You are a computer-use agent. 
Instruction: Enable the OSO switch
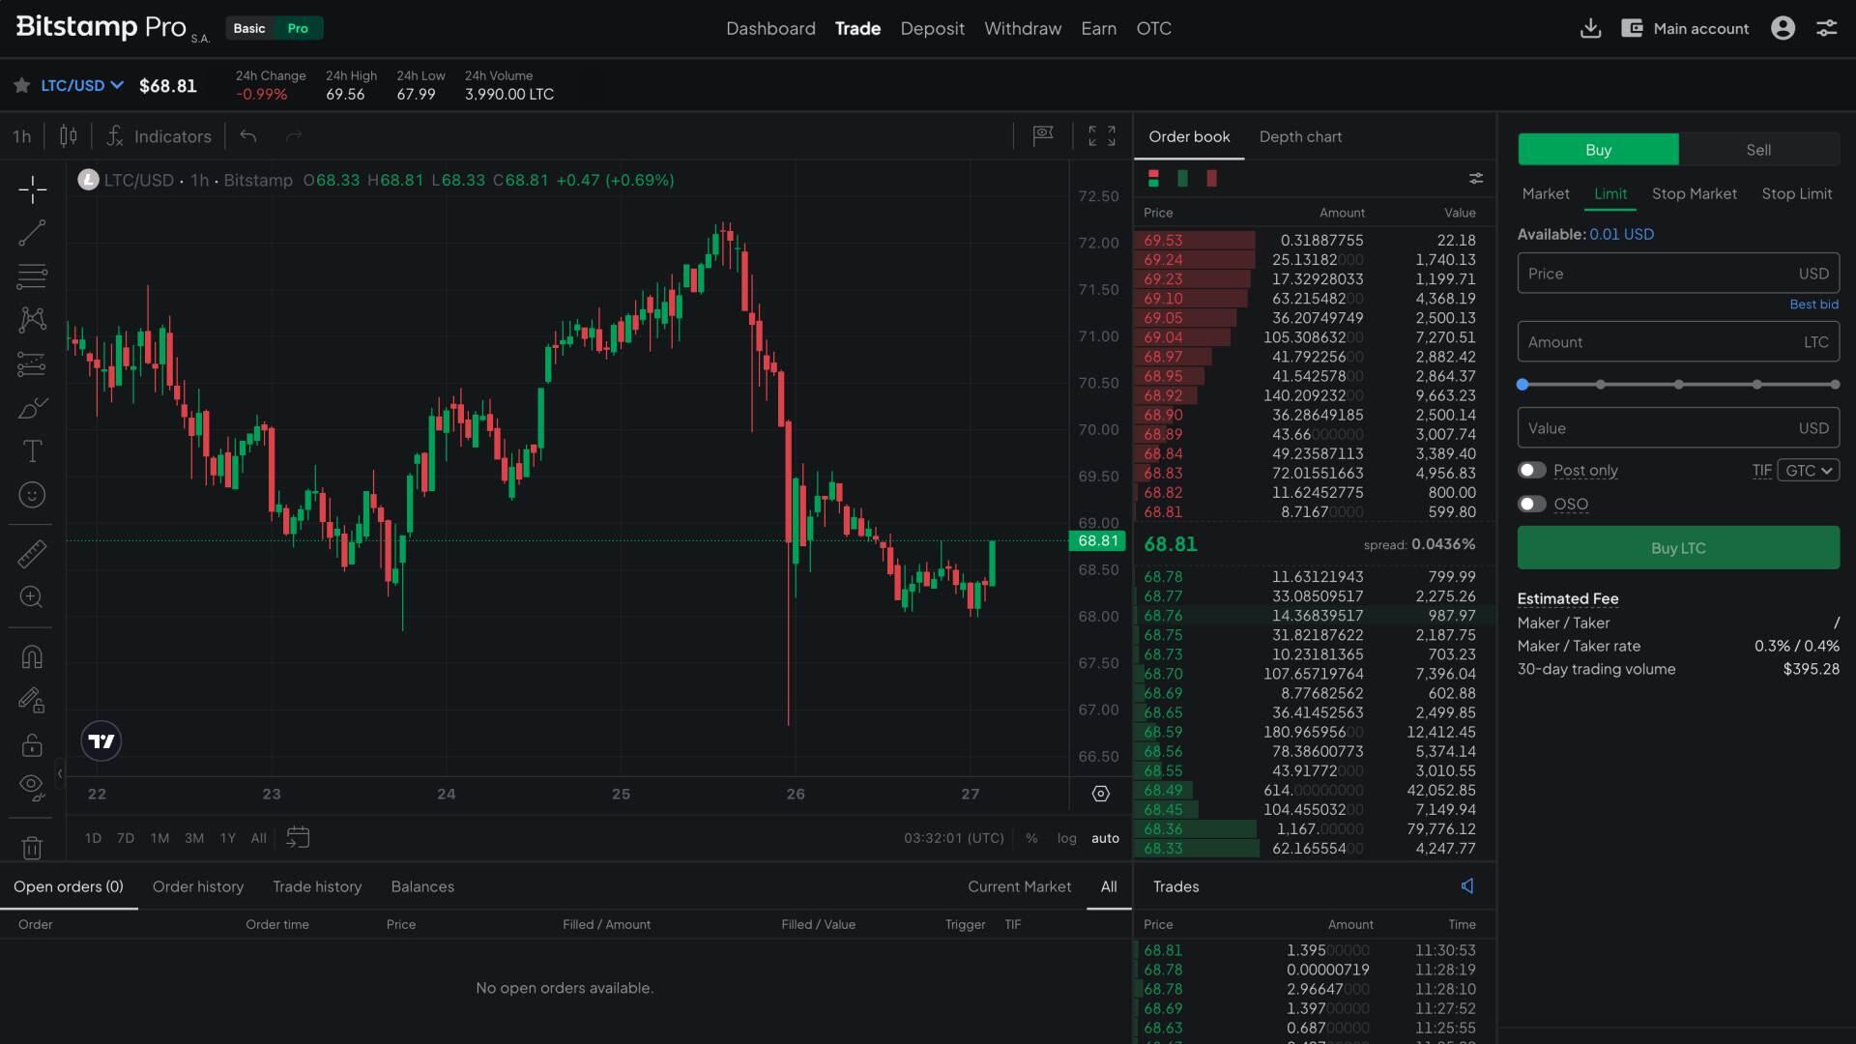click(1532, 504)
